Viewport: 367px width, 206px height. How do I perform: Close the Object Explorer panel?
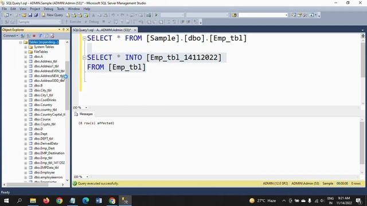click(x=68, y=30)
